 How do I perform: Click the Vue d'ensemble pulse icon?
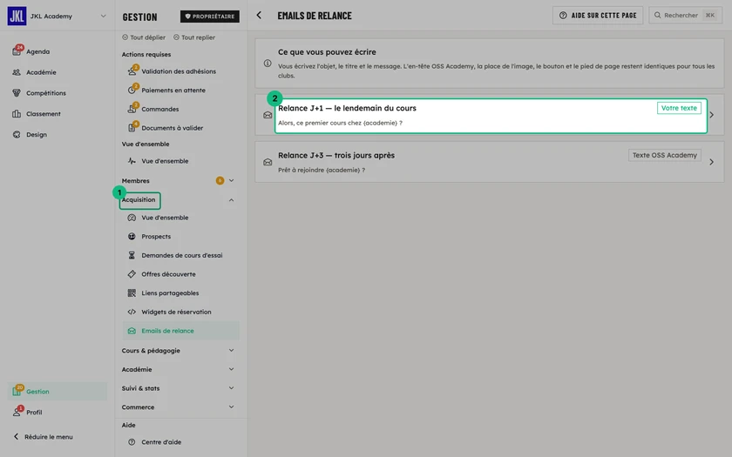tap(132, 161)
